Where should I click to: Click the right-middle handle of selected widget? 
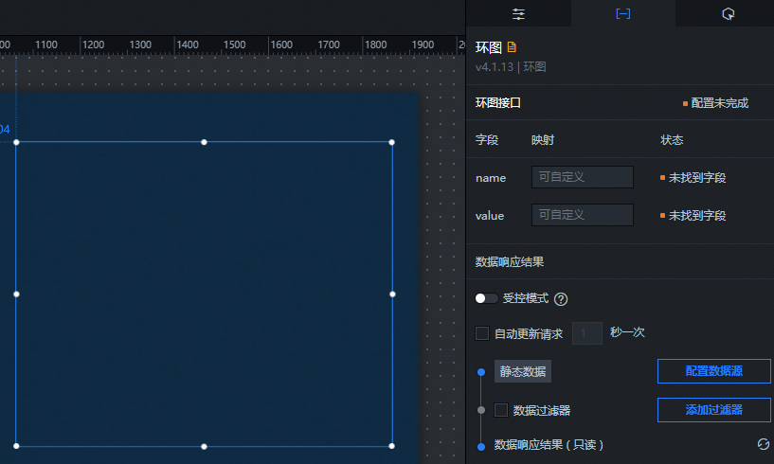[x=392, y=294]
